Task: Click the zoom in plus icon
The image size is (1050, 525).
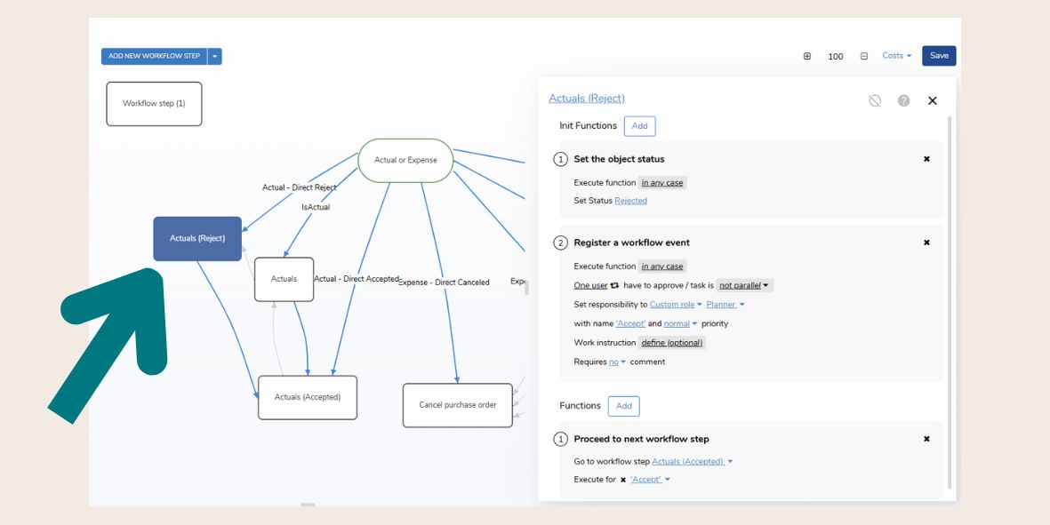Action: coord(807,56)
